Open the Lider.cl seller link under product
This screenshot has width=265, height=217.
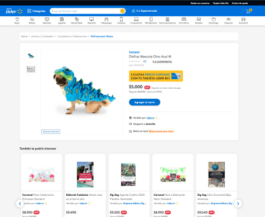tap(150, 118)
